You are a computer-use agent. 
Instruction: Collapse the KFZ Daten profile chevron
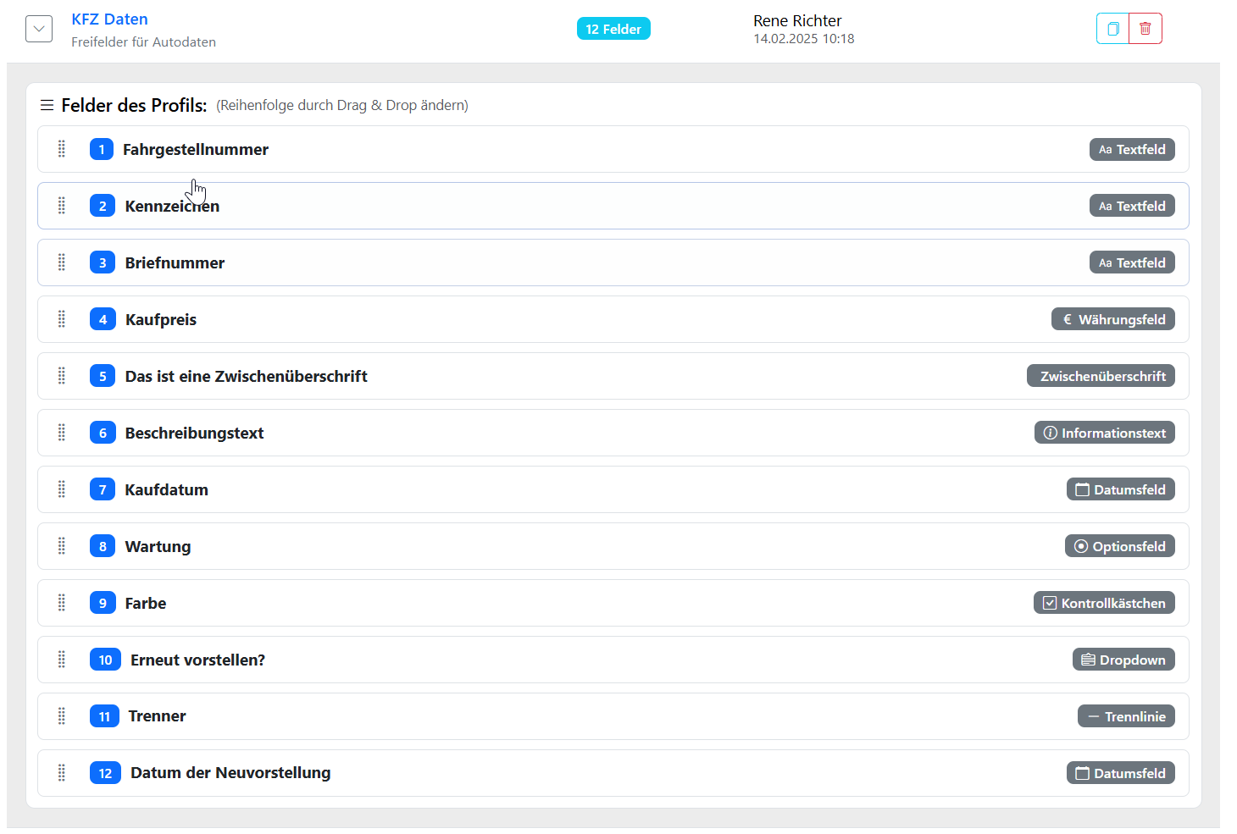point(39,29)
